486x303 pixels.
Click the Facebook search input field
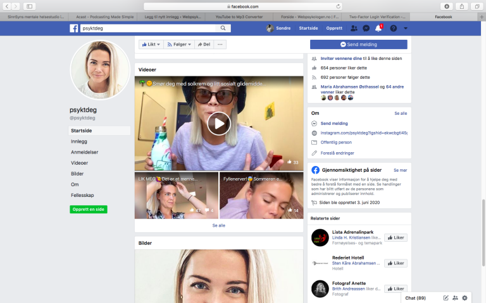click(148, 28)
